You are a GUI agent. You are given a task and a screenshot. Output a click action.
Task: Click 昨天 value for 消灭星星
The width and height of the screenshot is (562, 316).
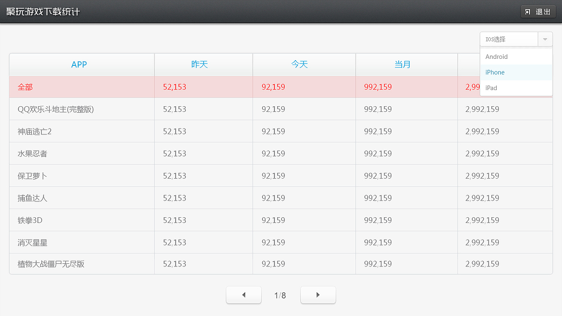[175, 242]
